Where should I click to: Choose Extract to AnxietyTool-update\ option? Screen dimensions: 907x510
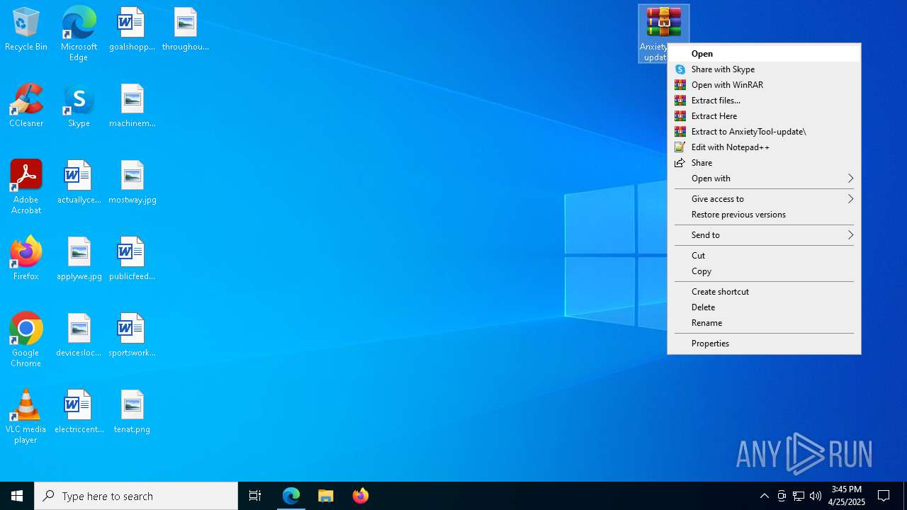click(764, 132)
